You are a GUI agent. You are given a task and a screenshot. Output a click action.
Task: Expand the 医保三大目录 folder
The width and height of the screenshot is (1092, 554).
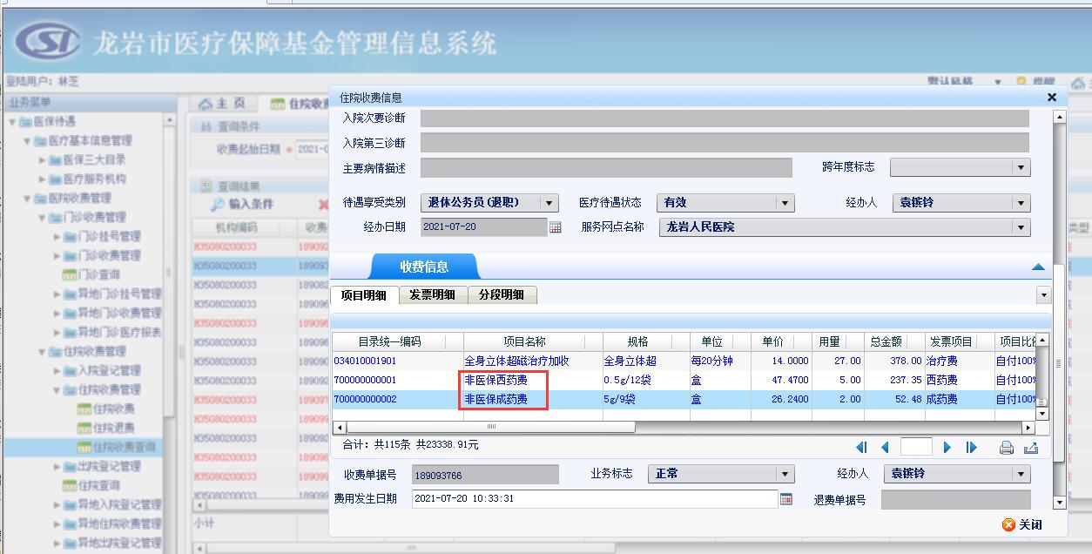point(42,159)
